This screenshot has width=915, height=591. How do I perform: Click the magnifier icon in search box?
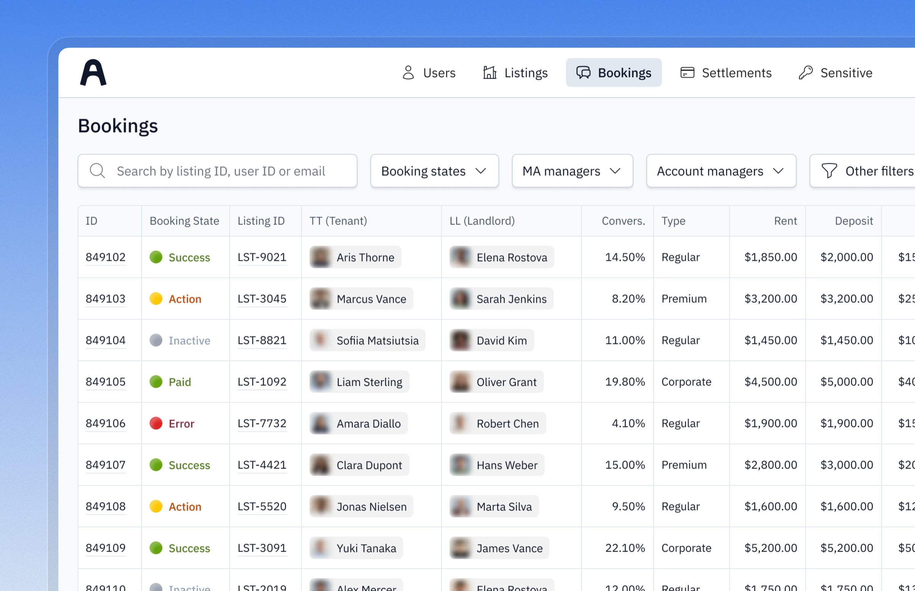(97, 171)
